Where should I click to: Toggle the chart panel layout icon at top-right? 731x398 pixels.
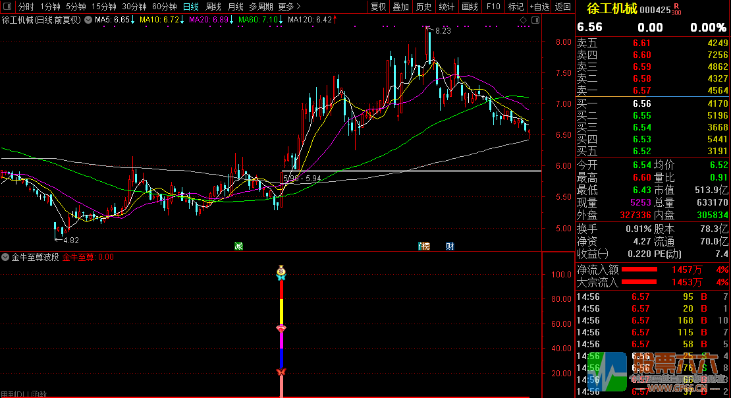pos(534,20)
